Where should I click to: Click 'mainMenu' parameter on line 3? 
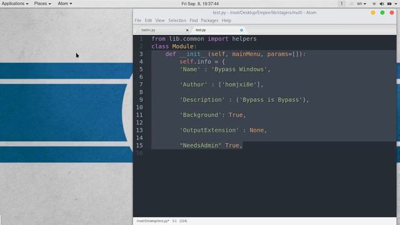coord(246,54)
